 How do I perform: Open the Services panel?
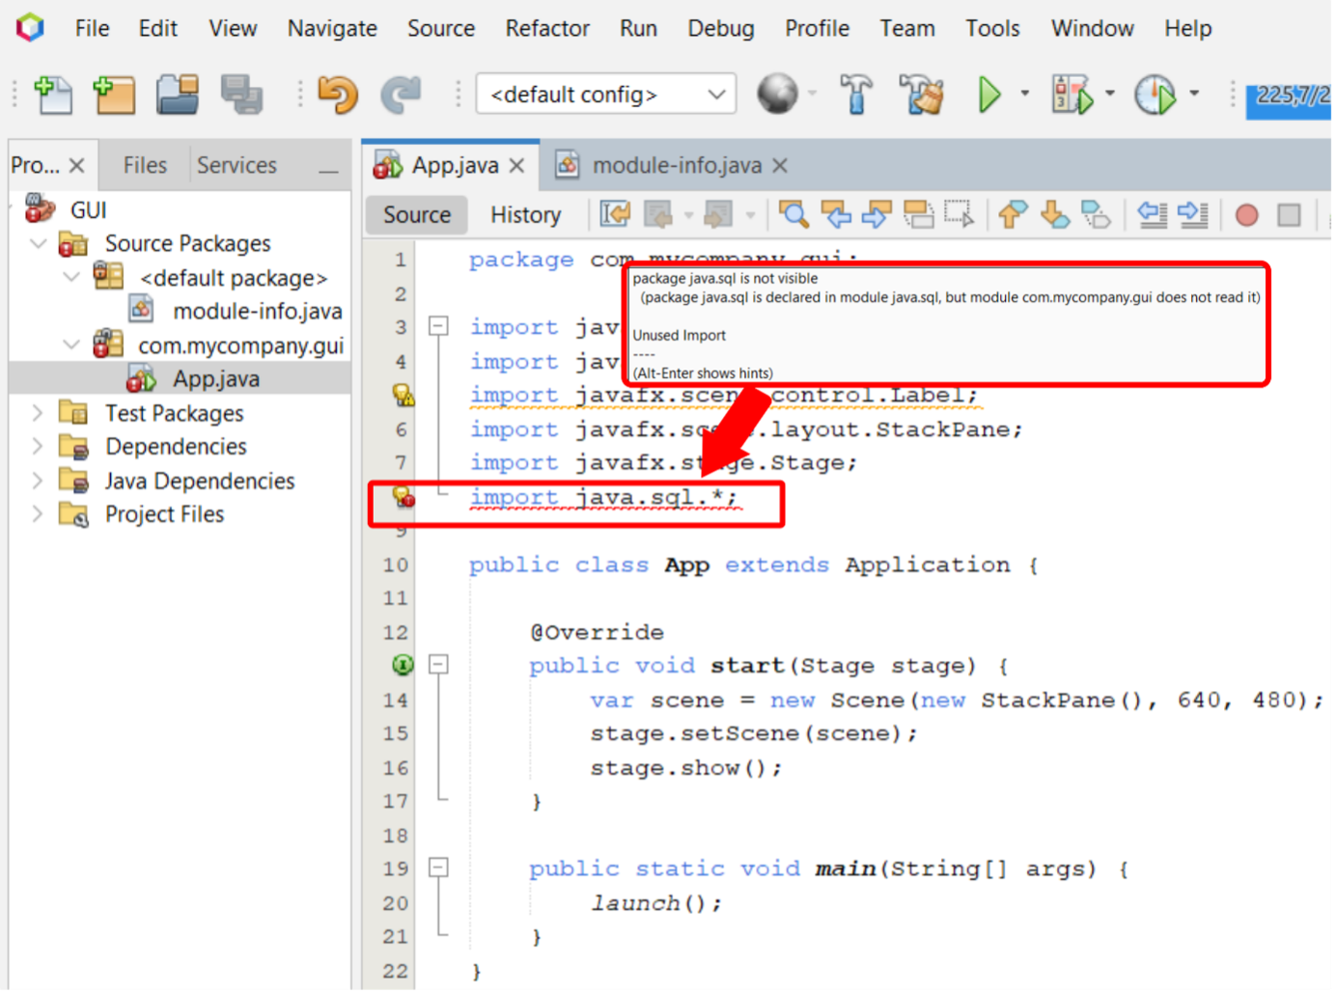pos(237,164)
